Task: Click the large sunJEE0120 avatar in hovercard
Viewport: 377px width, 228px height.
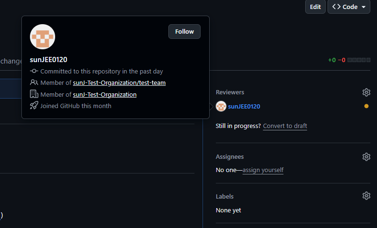Action: point(43,36)
